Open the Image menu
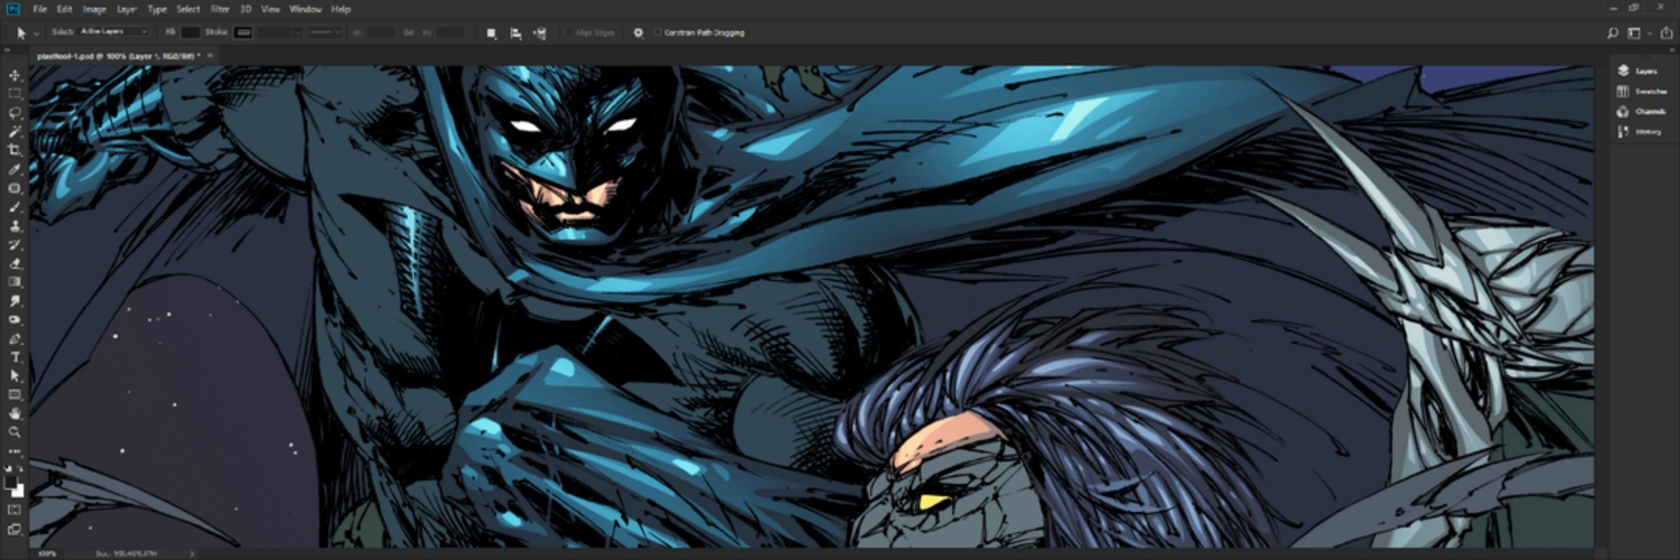 (x=94, y=9)
